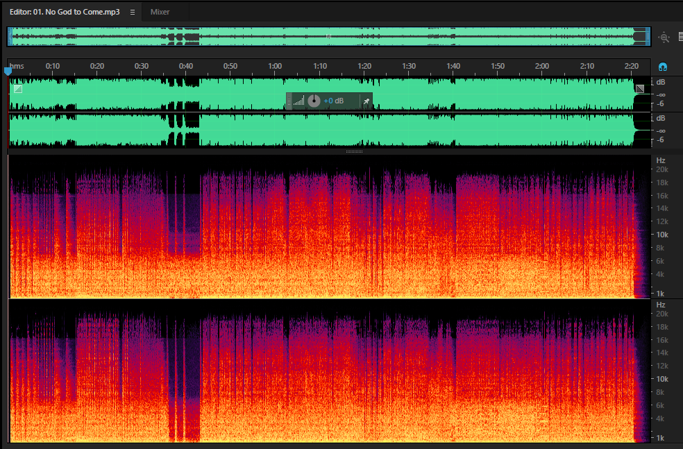Click the fade out handle on the waveform
683x449 pixels.
point(640,89)
